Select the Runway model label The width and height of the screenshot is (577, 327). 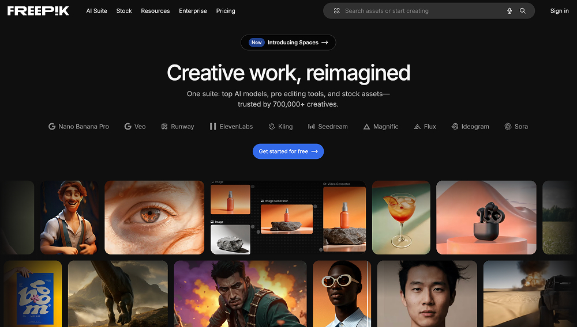click(182, 127)
